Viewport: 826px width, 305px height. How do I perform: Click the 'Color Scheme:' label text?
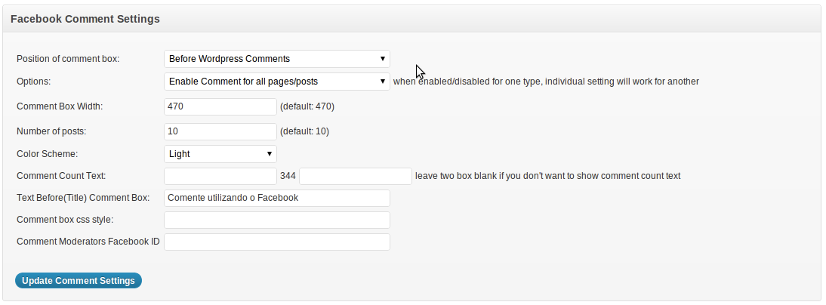47,154
